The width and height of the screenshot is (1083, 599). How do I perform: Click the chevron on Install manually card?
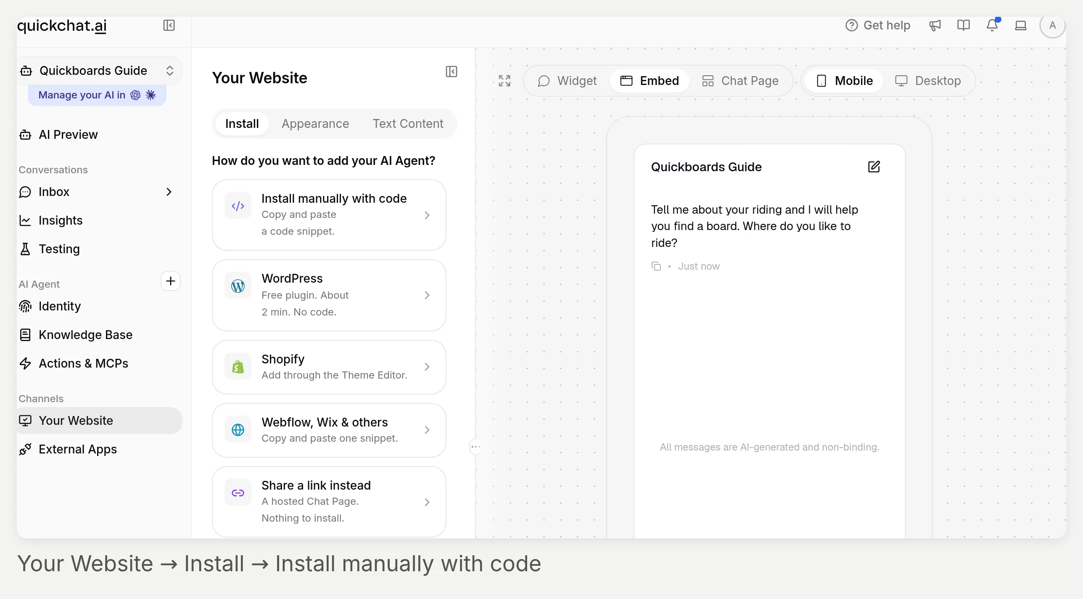[427, 215]
